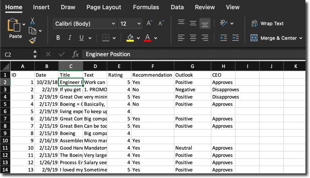Viewport: 310px width, 178px height.
Task: Expand font color dropdown arrow
Action: 156,38
